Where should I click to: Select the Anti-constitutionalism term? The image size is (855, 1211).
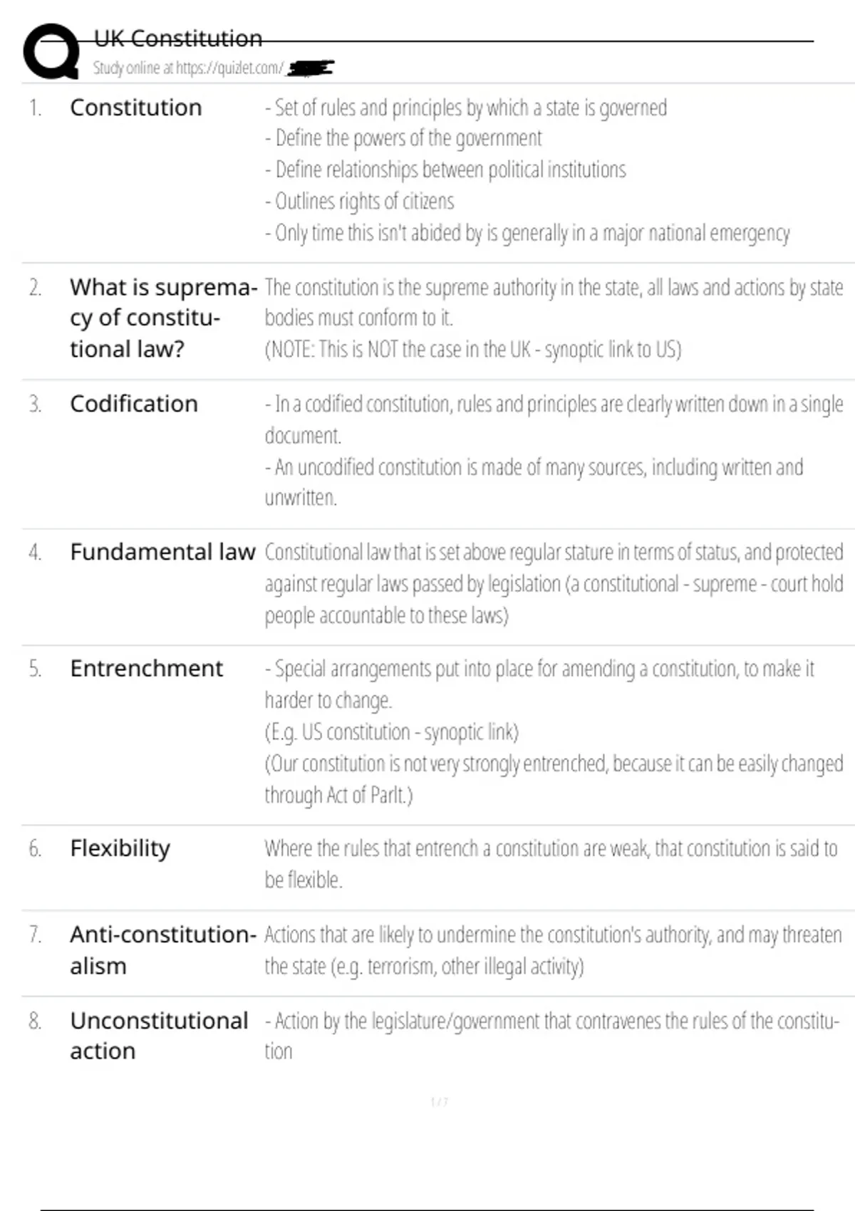pyautogui.click(x=162, y=950)
